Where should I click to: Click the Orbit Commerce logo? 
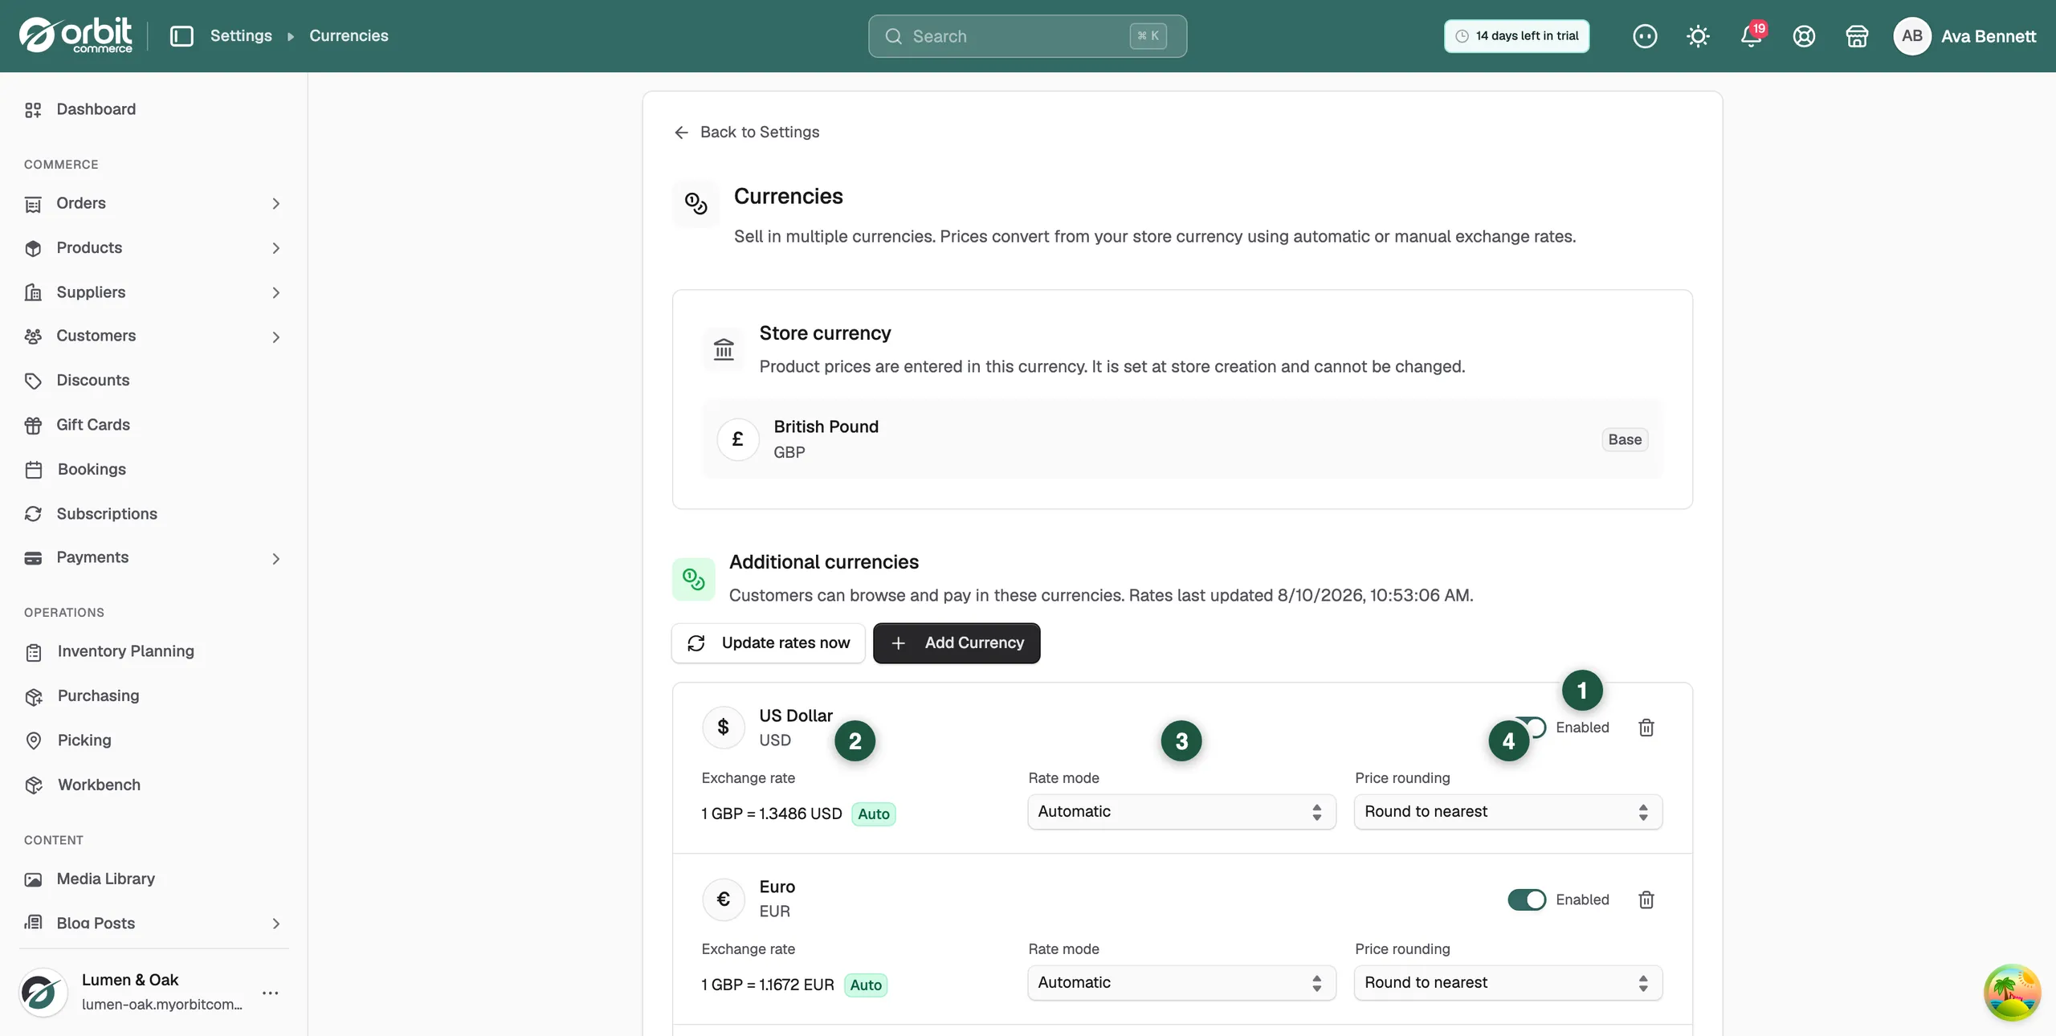[75, 35]
